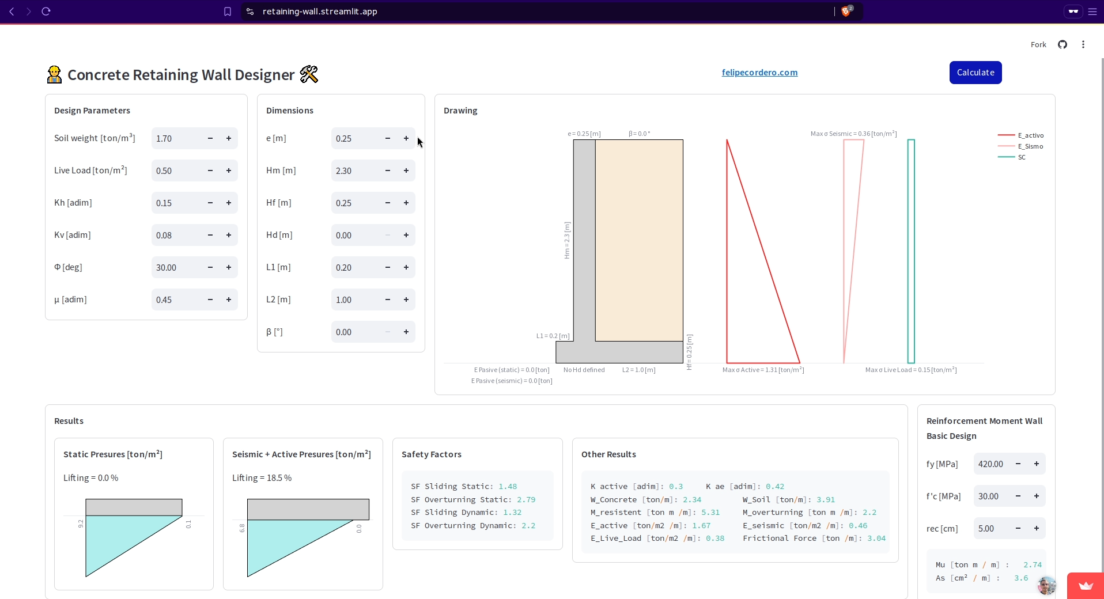
Task: Go back using browser back arrow
Action: click(12, 12)
